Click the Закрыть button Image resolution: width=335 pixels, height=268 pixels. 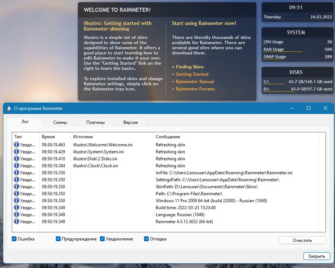(317, 256)
